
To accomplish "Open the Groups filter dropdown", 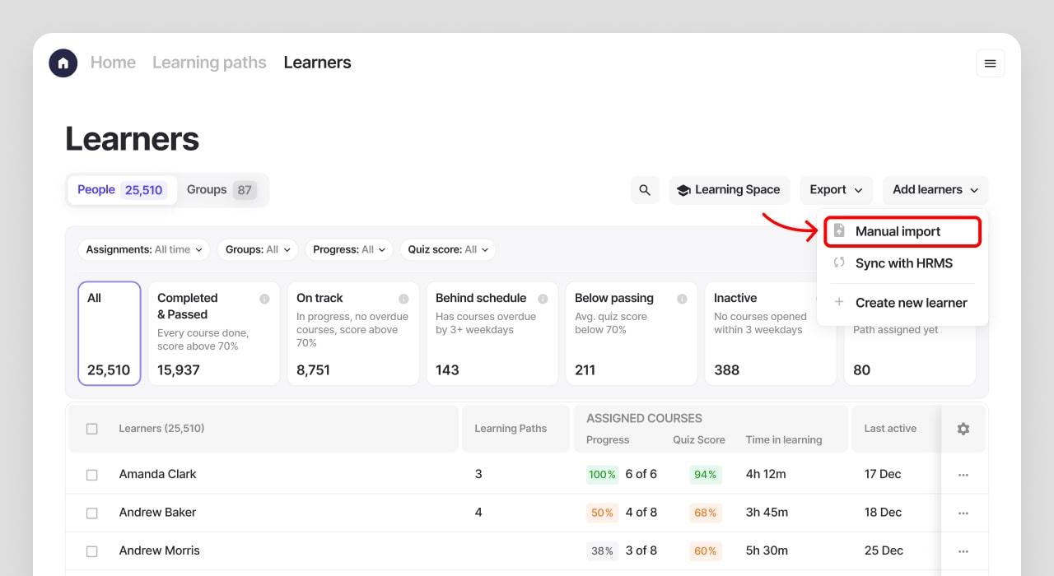I will 258,249.
